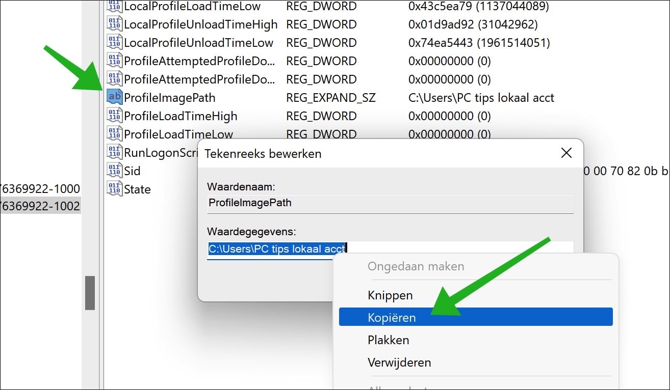Screen dimensions: 670x390
Task: Click the LocalProfileUnloadTimeHigh binary icon
Action: (x=114, y=23)
